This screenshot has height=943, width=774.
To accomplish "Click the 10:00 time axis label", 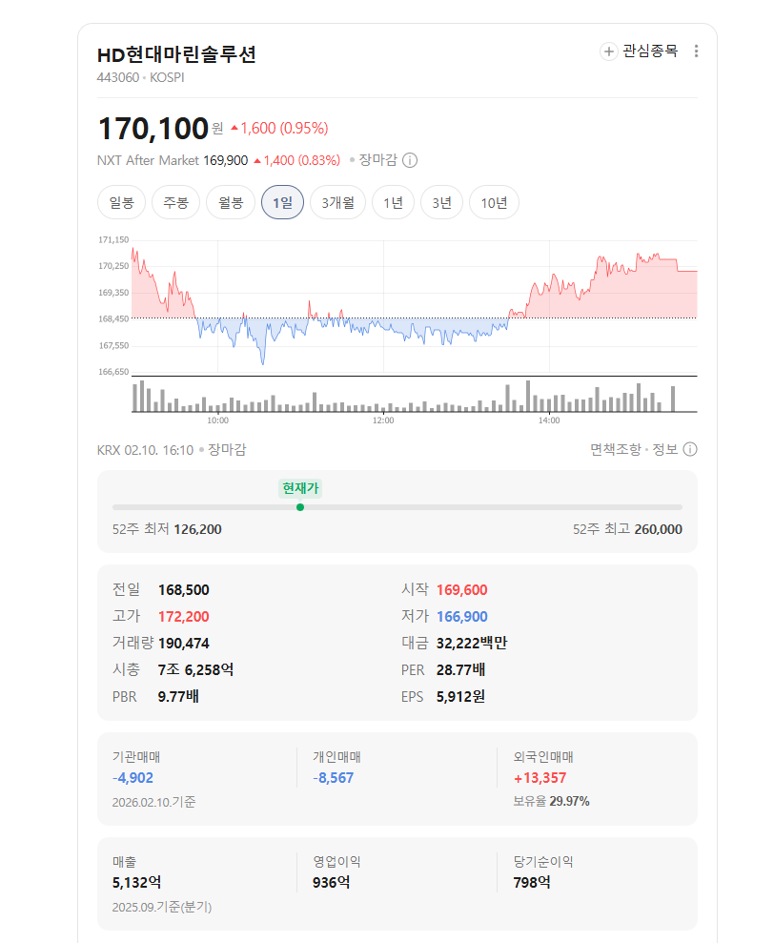I will click(217, 420).
